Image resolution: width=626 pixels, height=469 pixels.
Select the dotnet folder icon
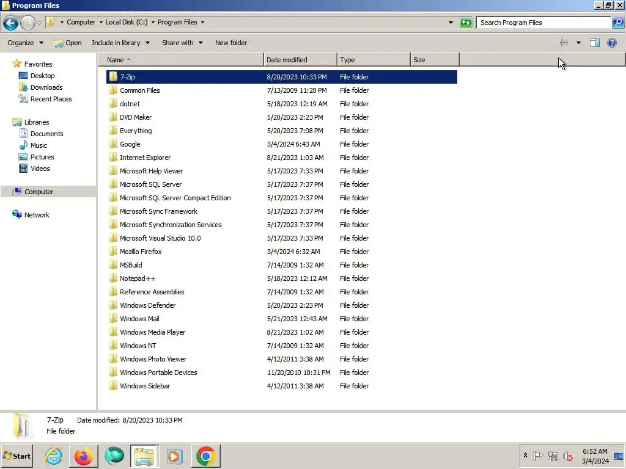coord(113,104)
